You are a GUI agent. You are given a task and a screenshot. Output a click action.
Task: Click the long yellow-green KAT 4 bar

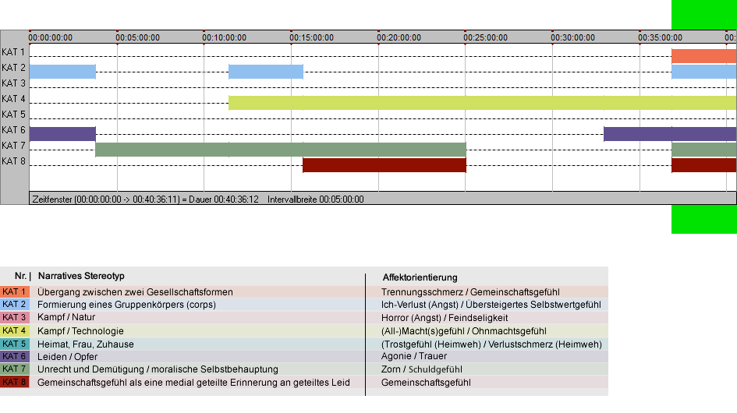(482, 103)
